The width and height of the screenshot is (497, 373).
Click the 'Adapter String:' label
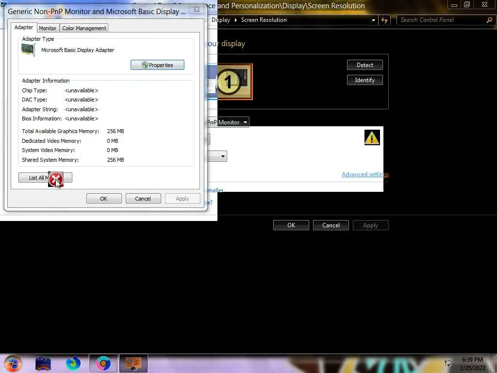tap(40, 109)
